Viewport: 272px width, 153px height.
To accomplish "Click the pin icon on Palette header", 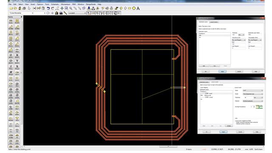I will 22,17.
